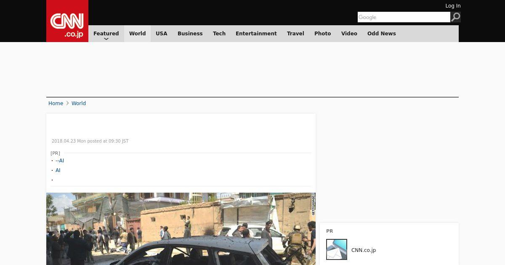Click the Home breadcrumb link
This screenshot has width=505, height=265.
[x=56, y=103]
